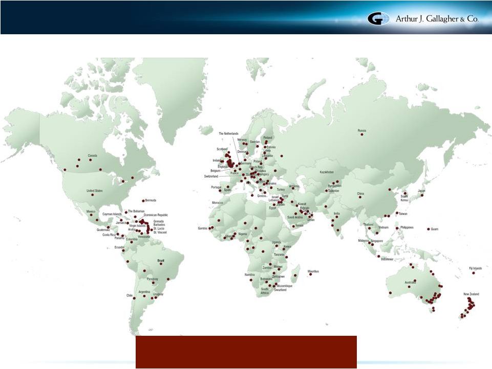Select the Gambia location marker
The height and width of the screenshot is (369, 492).
[211, 228]
